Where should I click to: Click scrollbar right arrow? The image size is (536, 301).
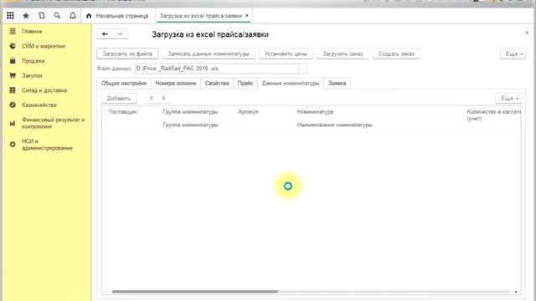point(516,292)
